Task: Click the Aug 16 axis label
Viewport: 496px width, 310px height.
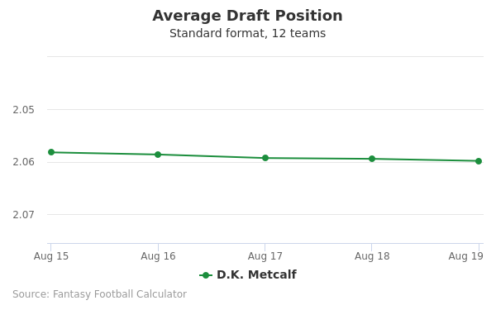Action: tap(158, 256)
